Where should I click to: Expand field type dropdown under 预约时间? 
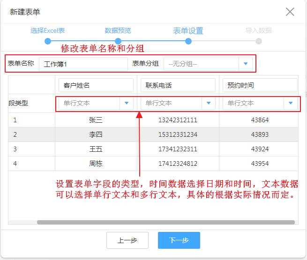click(x=291, y=103)
